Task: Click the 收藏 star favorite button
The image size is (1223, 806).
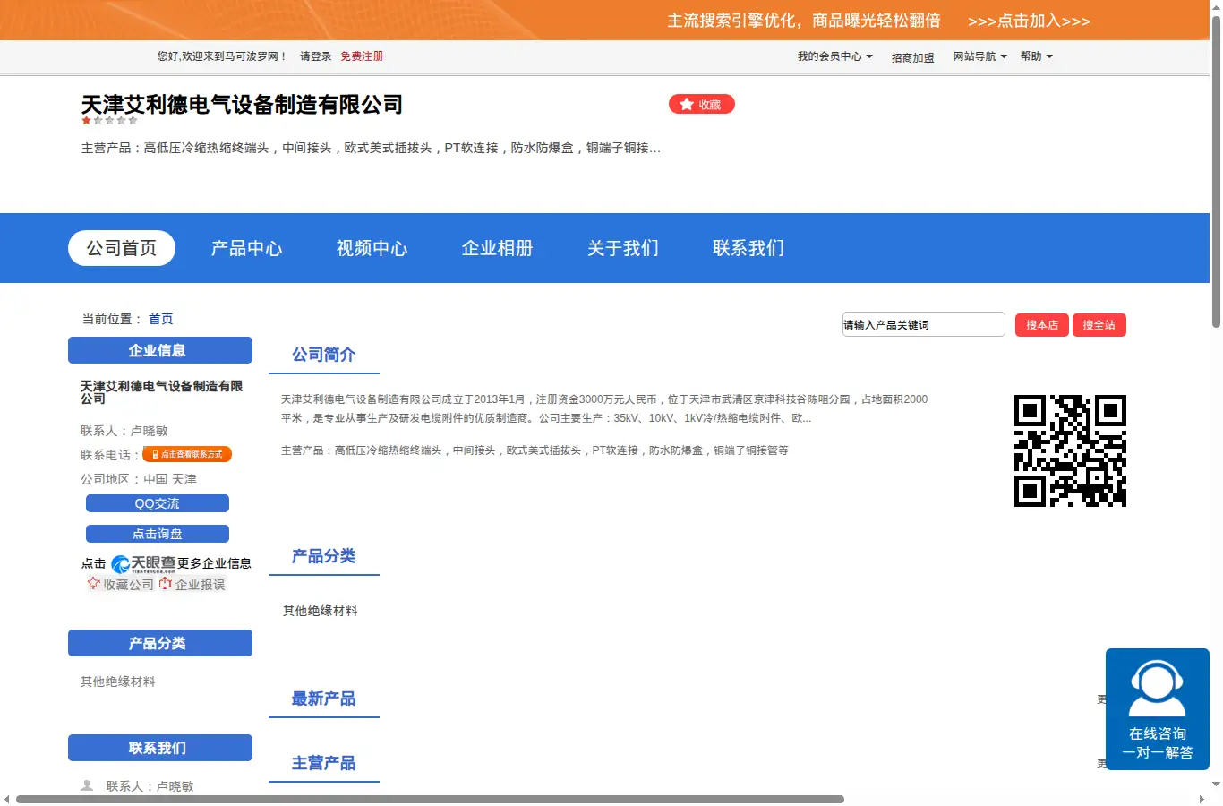Action: 701,105
